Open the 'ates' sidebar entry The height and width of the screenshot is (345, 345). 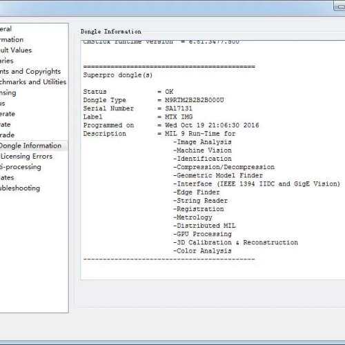[x=7, y=177]
